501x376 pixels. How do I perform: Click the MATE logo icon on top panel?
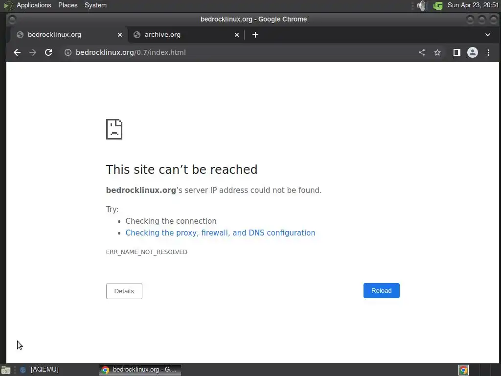[8, 5]
